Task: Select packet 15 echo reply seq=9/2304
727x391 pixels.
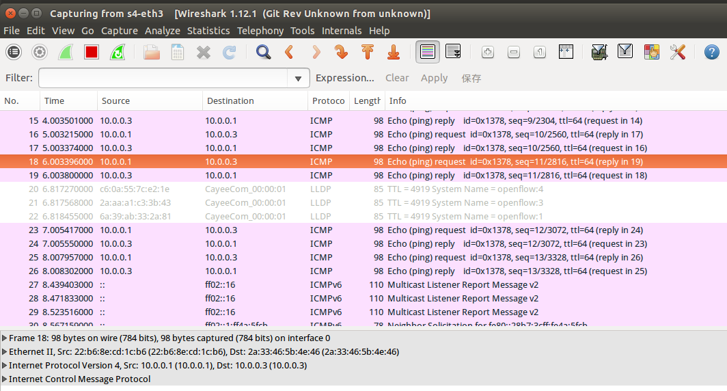Action: coord(363,120)
